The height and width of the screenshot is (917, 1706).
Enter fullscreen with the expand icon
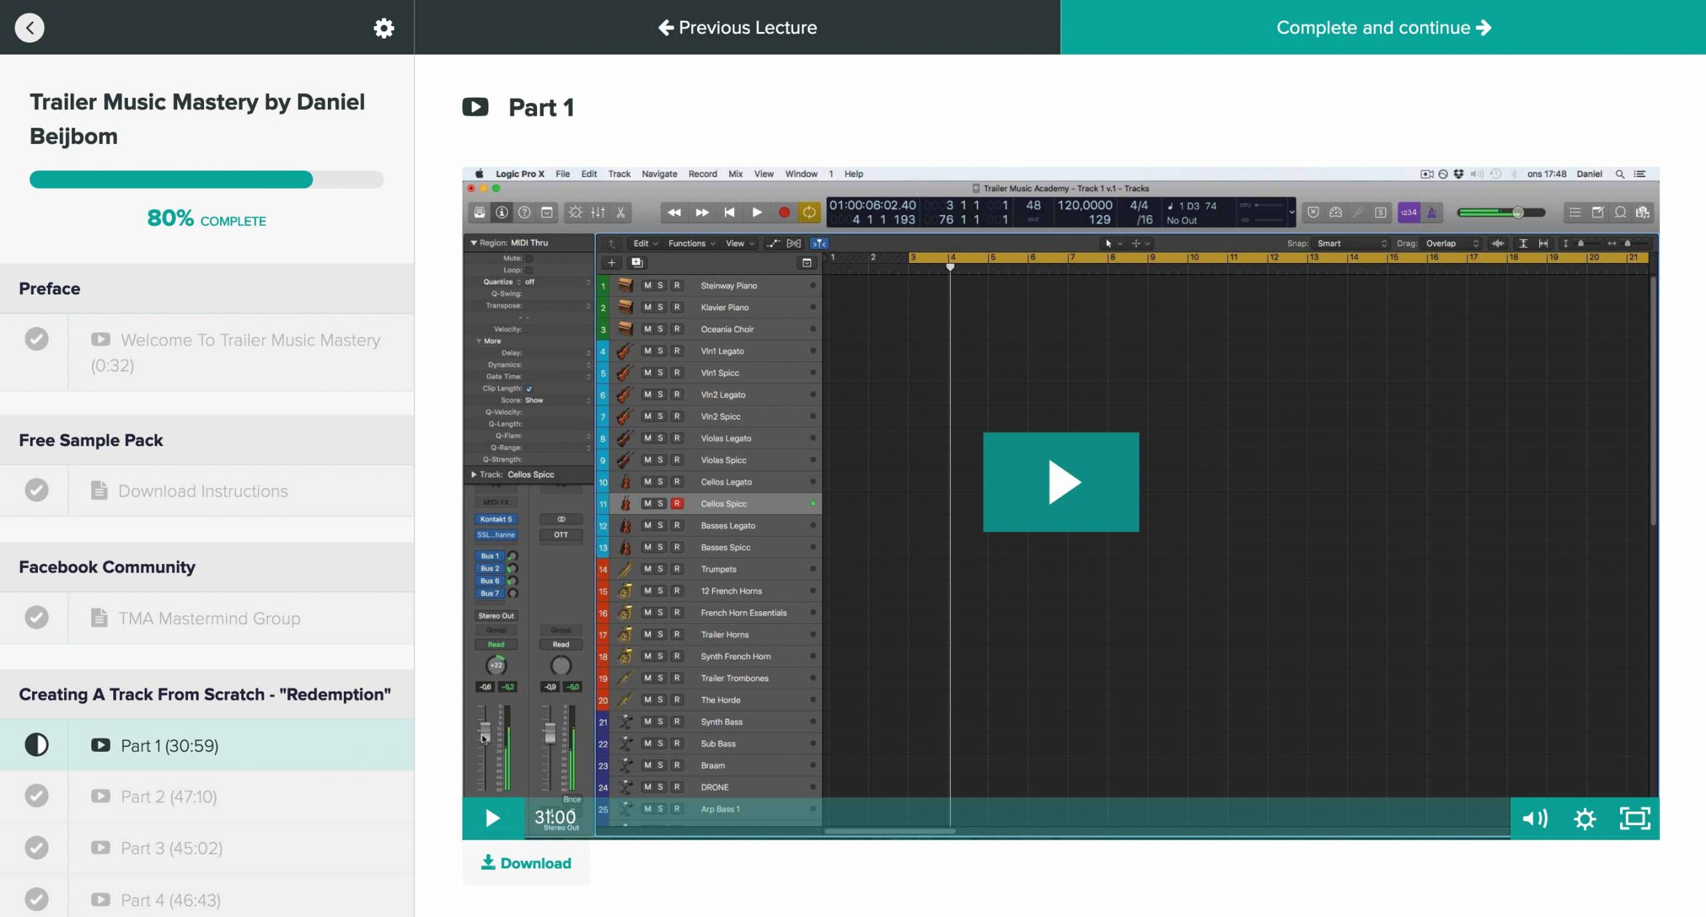pos(1635,818)
